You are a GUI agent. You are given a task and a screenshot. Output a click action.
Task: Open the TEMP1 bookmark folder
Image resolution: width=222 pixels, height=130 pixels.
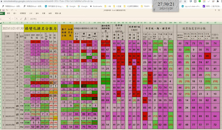[x=145, y=6]
